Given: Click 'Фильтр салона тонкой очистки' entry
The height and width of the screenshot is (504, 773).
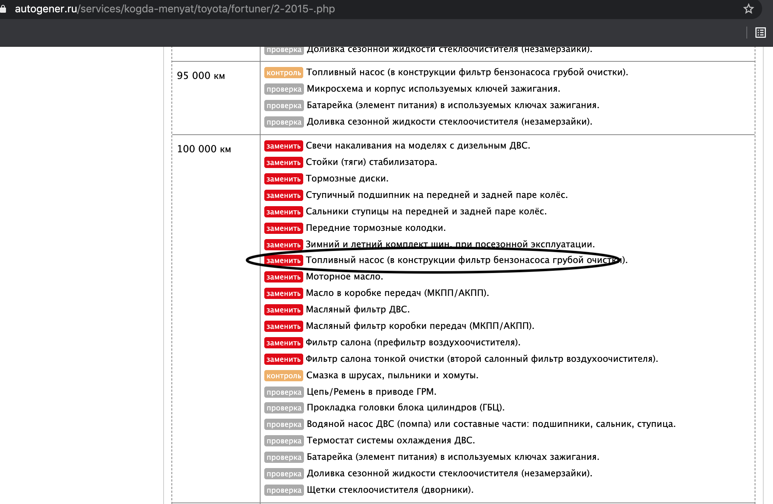Looking at the screenshot, I should click(x=482, y=359).
